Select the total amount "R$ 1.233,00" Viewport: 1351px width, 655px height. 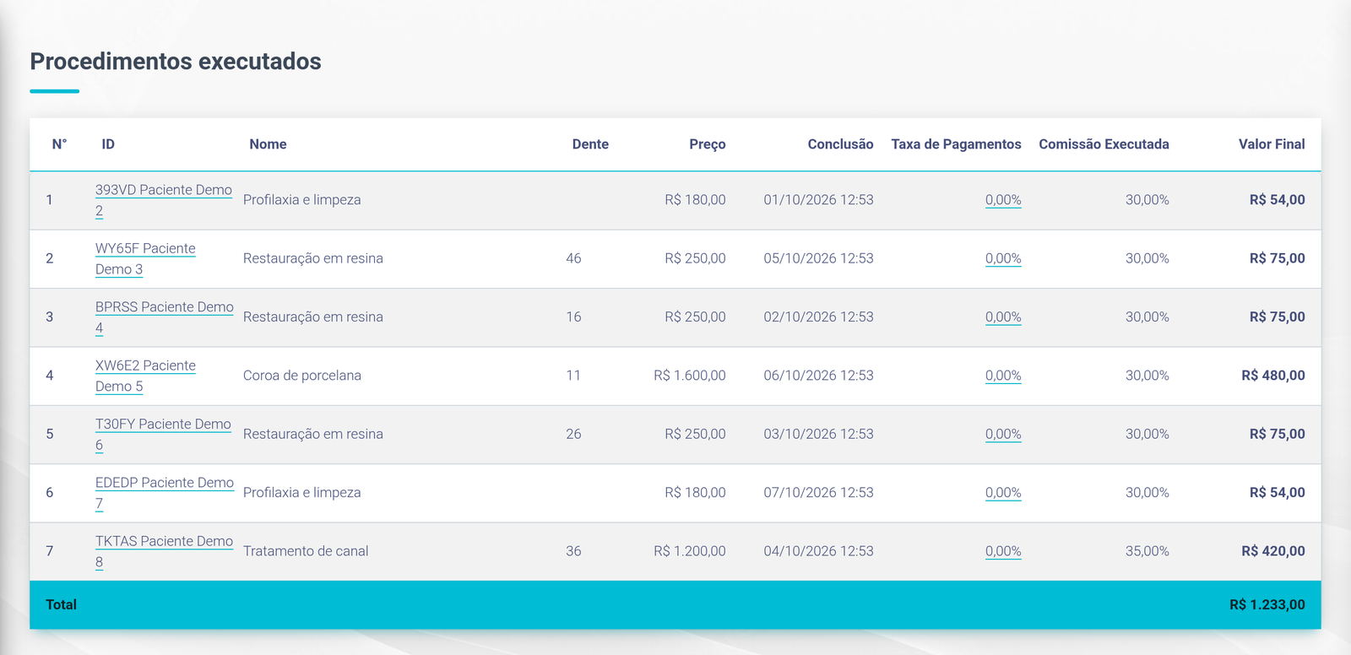(x=1267, y=604)
